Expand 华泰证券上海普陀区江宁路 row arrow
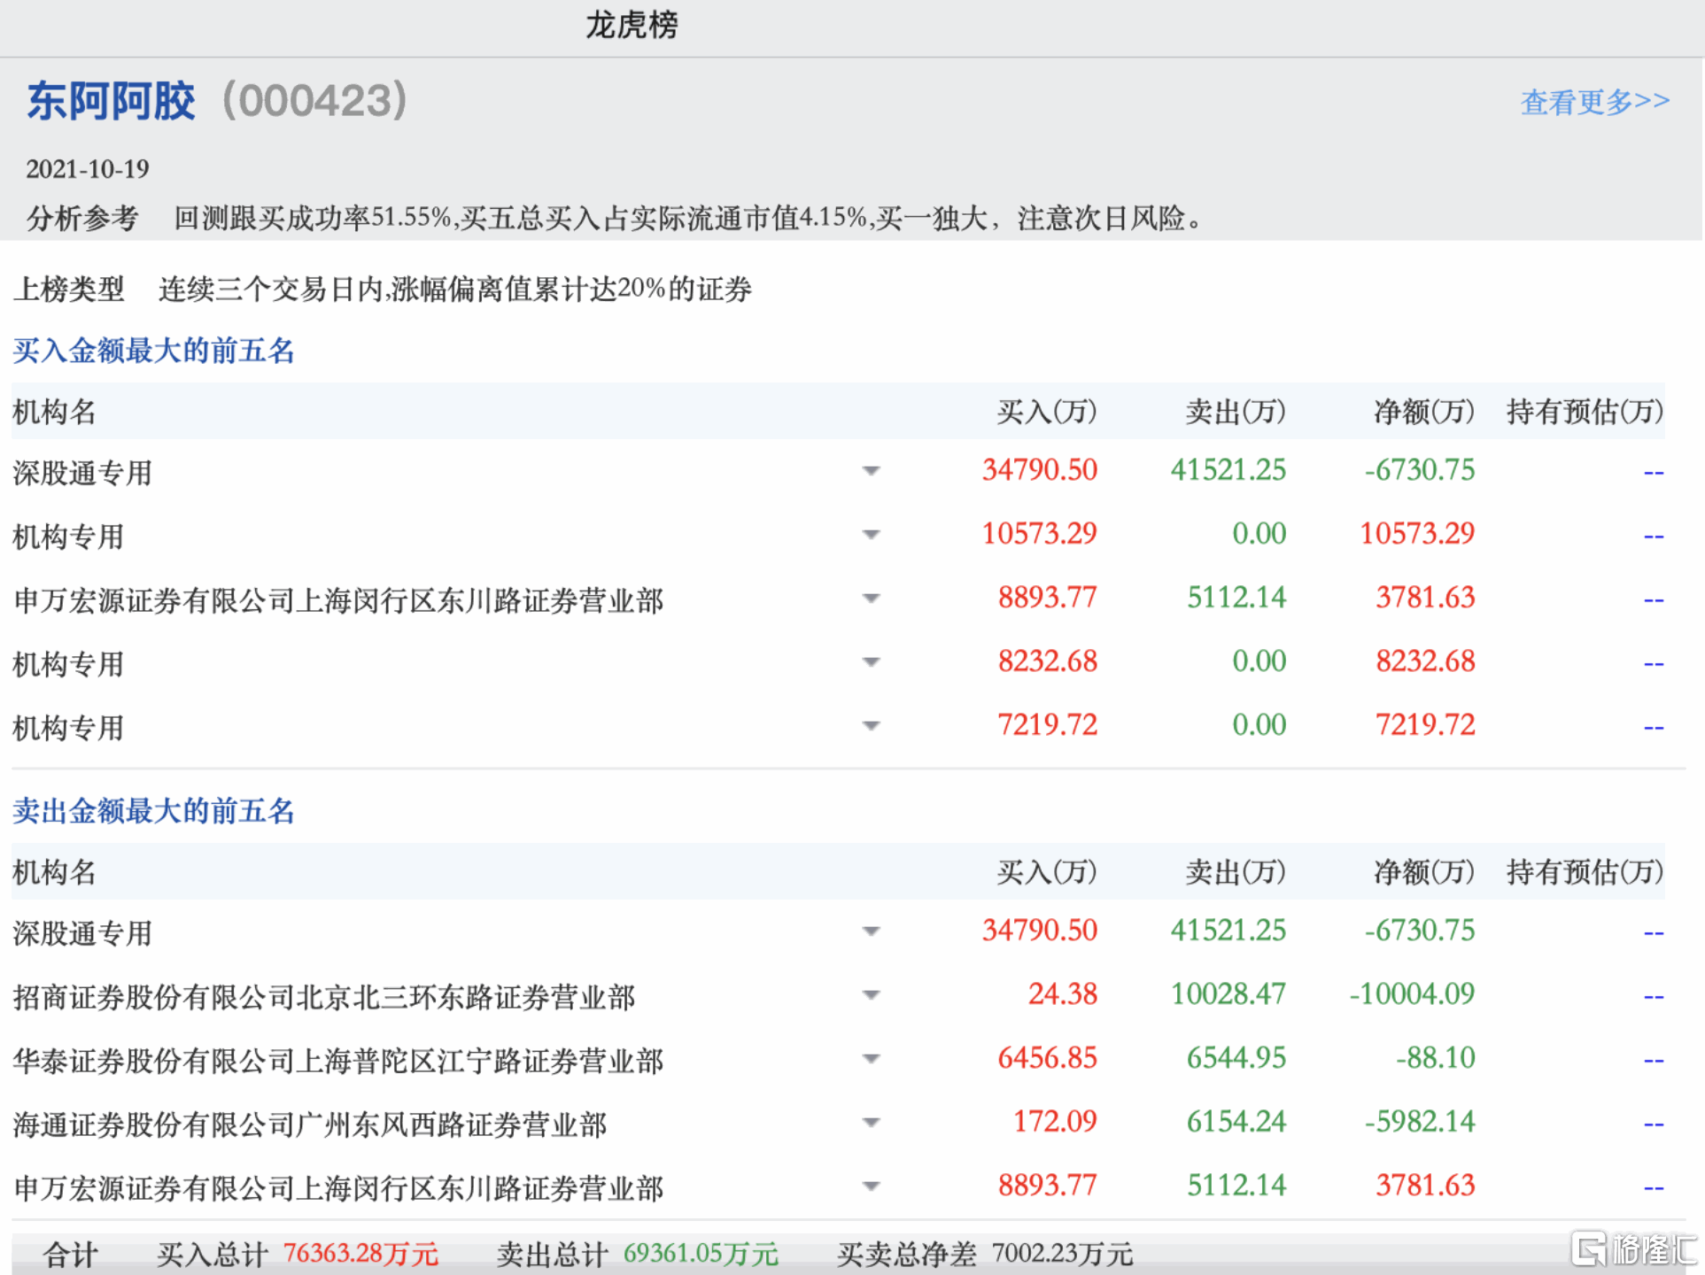The height and width of the screenshot is (1275, 1705). point(872,1059)
